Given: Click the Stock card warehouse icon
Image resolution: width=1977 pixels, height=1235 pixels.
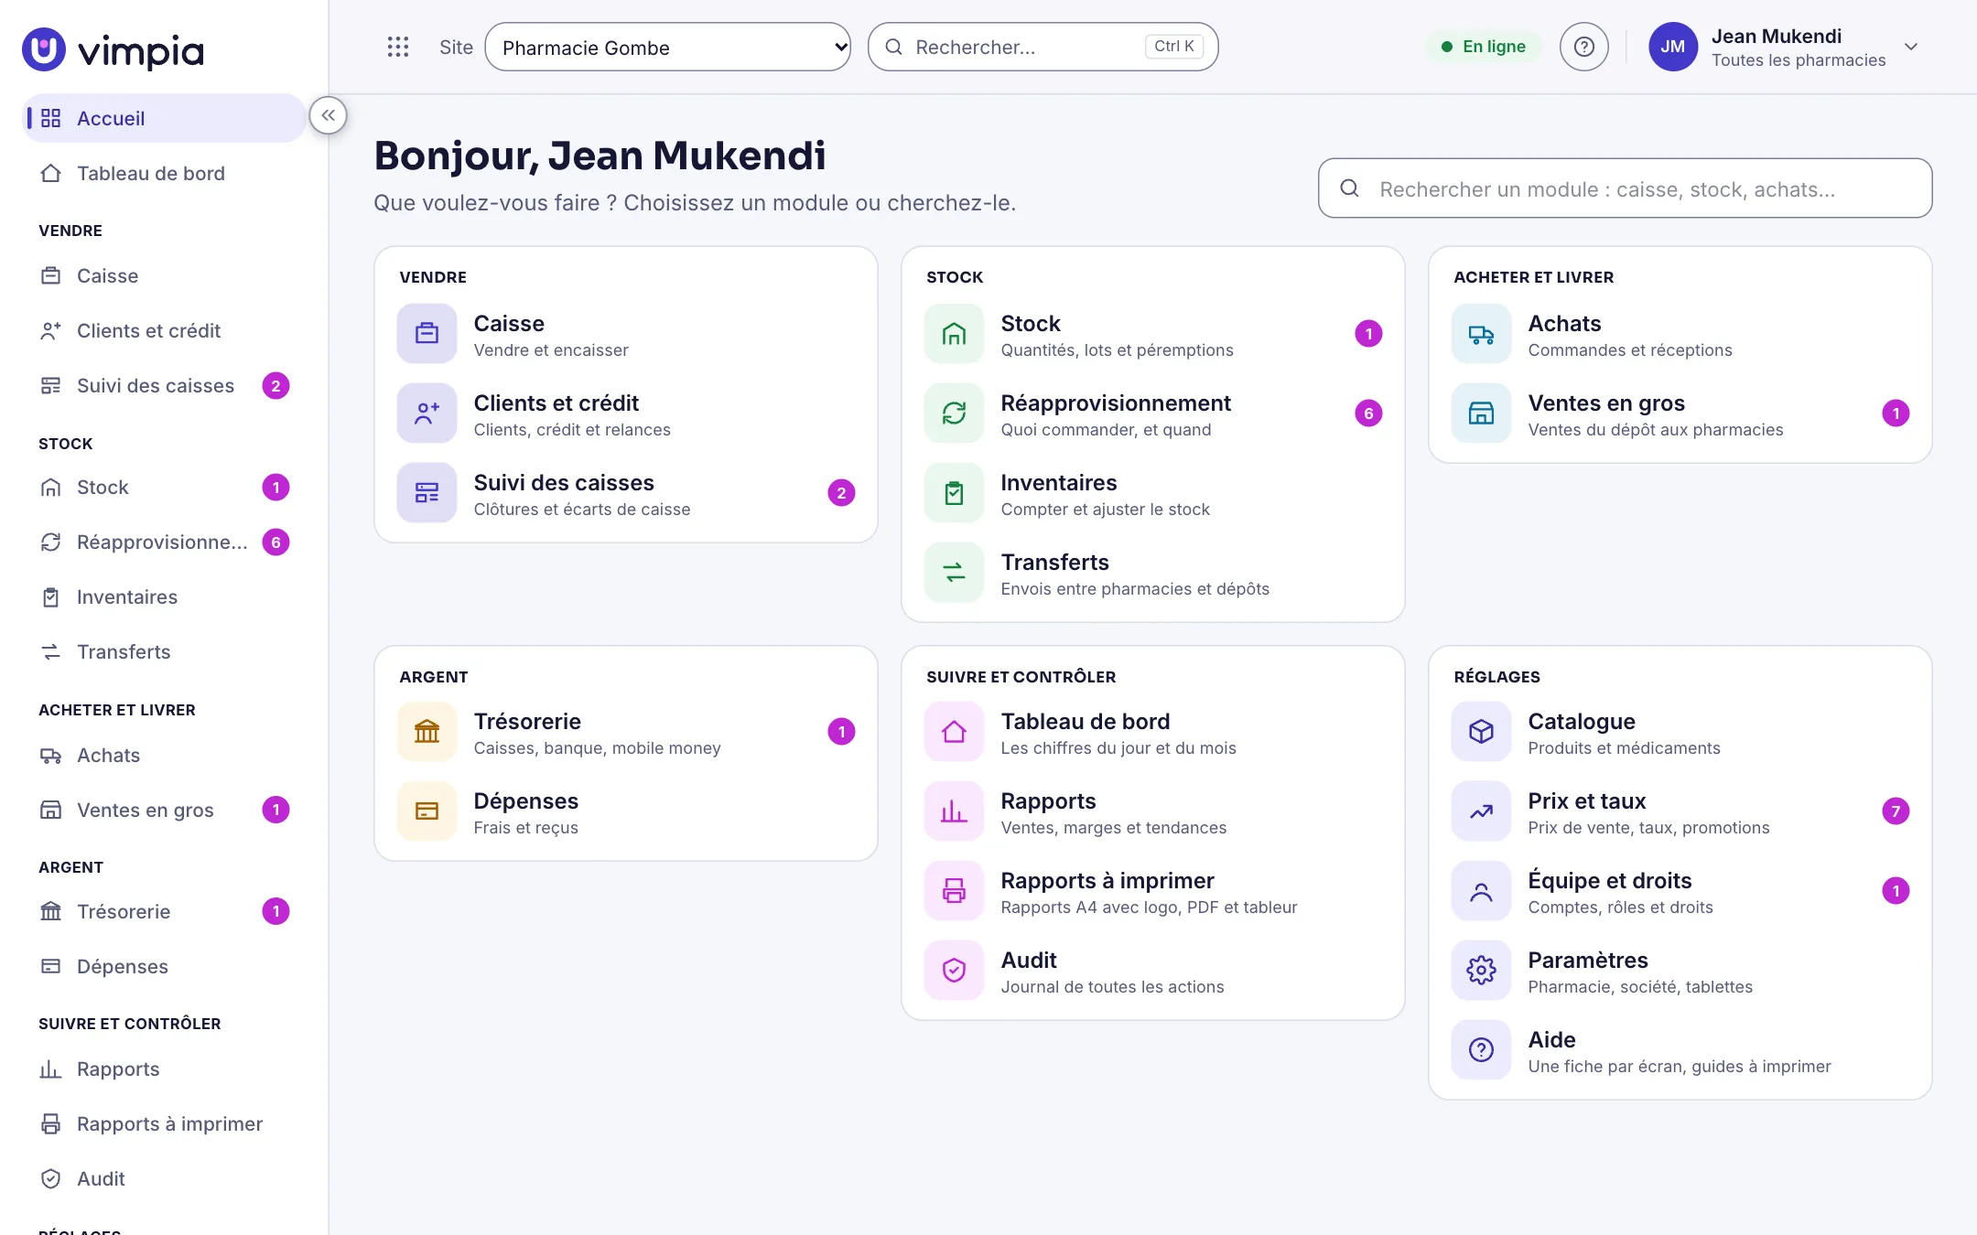Looking at the screenshot, I should (x=954, y=334).
